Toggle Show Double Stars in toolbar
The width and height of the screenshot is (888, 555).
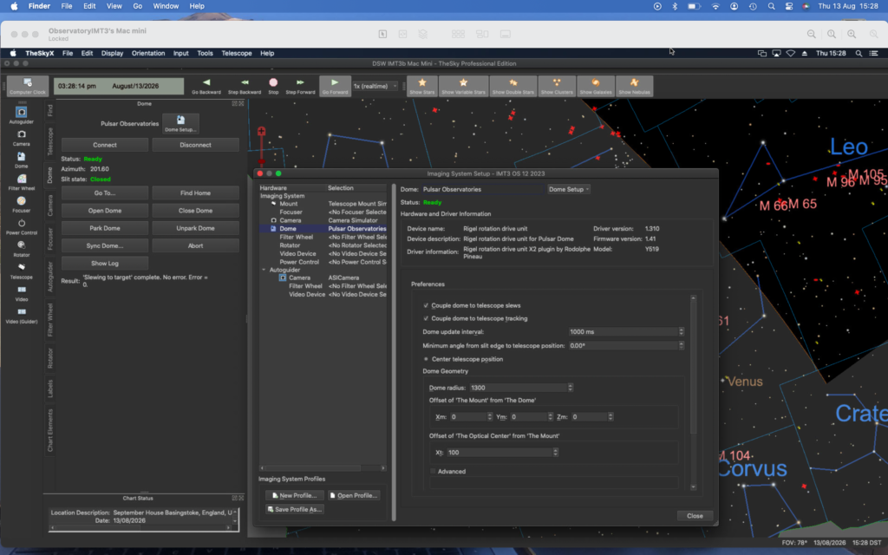(x=513, y=86)
